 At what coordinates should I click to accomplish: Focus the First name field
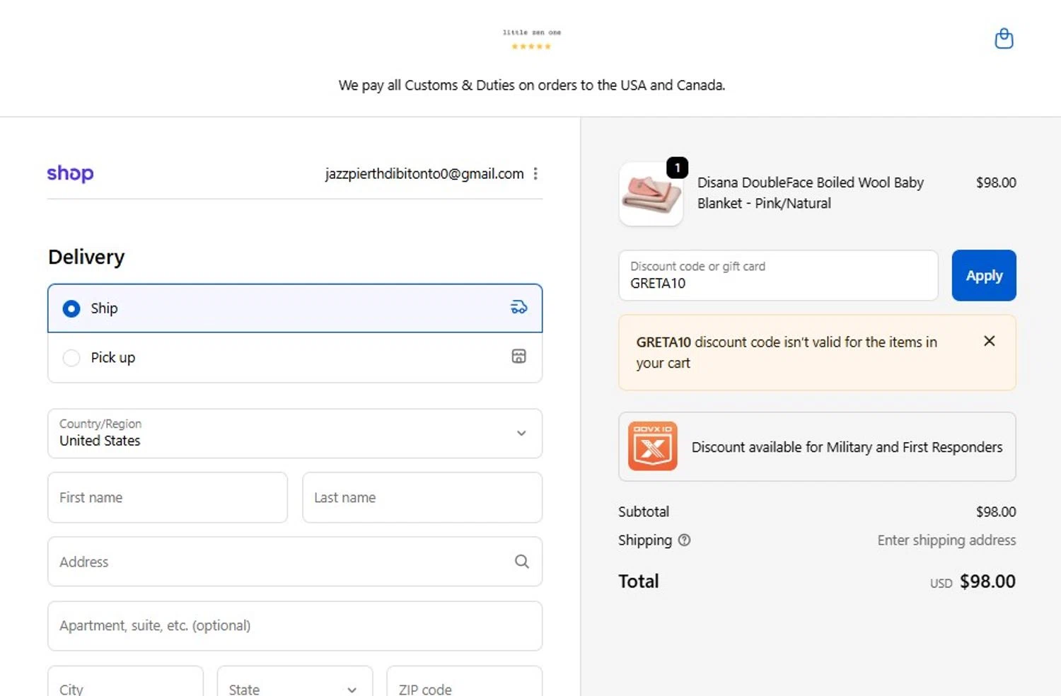(x=168, y=497)
